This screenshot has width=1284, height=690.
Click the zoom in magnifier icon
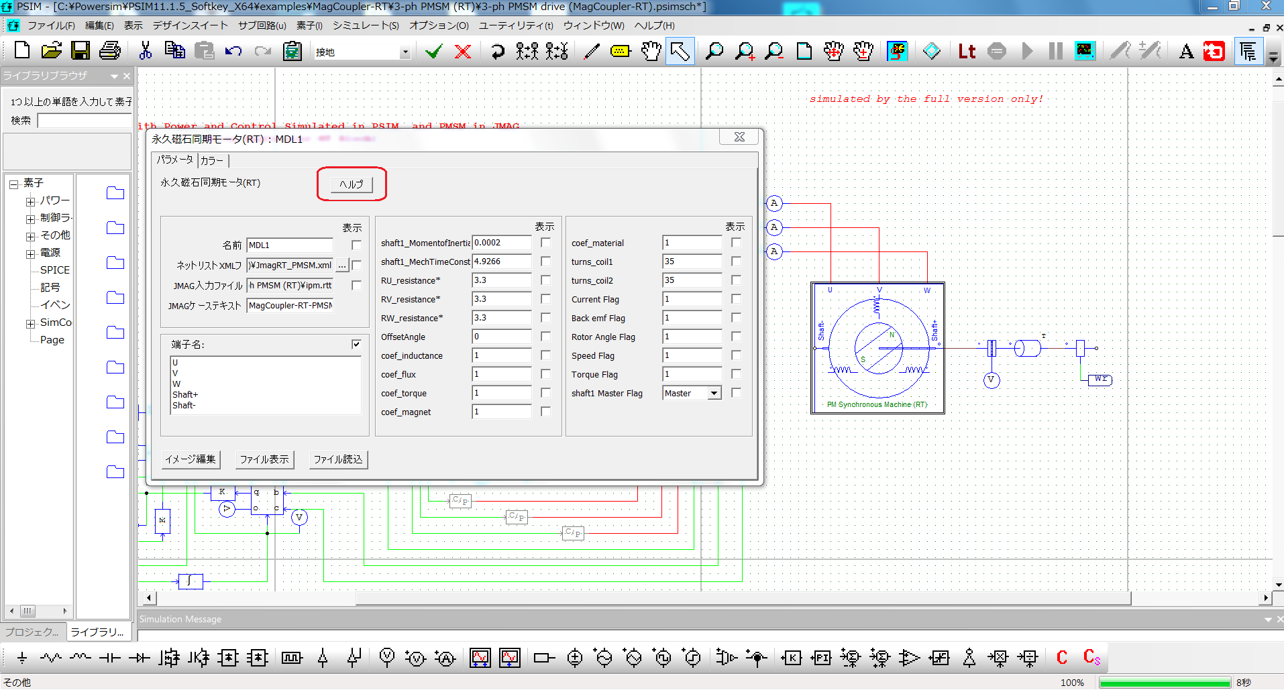[744, 51]
